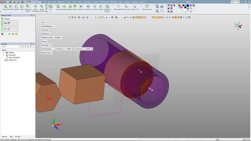The width and height of the screenshot is (251, 141).
Task: Click the title bar Search box
Action: coord(235,2)
